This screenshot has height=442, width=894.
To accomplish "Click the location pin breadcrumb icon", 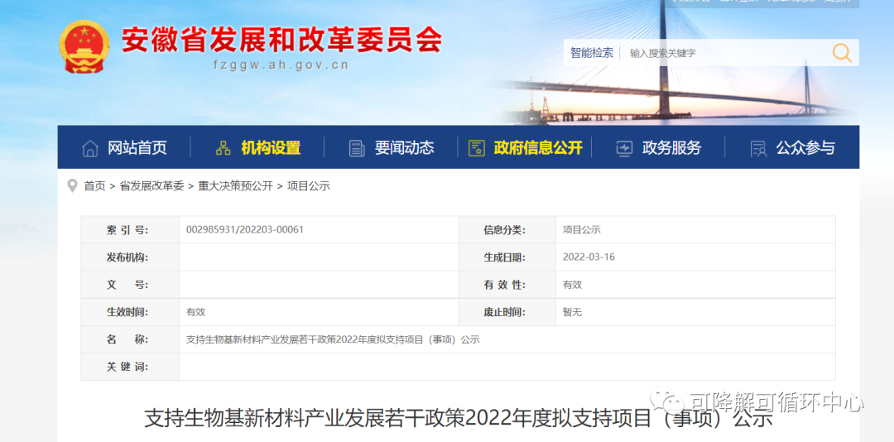I will pos(72,185).
